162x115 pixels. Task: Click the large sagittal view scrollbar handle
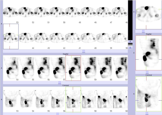(147, 72)
